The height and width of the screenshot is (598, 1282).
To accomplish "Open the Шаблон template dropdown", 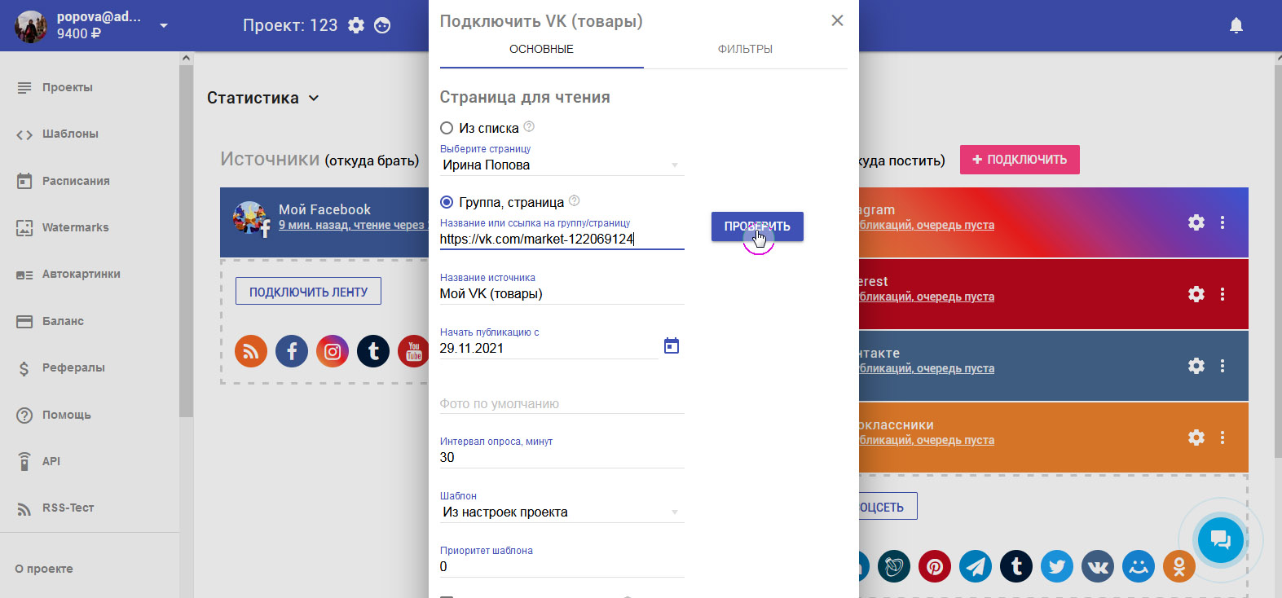I will pos(562,512).
